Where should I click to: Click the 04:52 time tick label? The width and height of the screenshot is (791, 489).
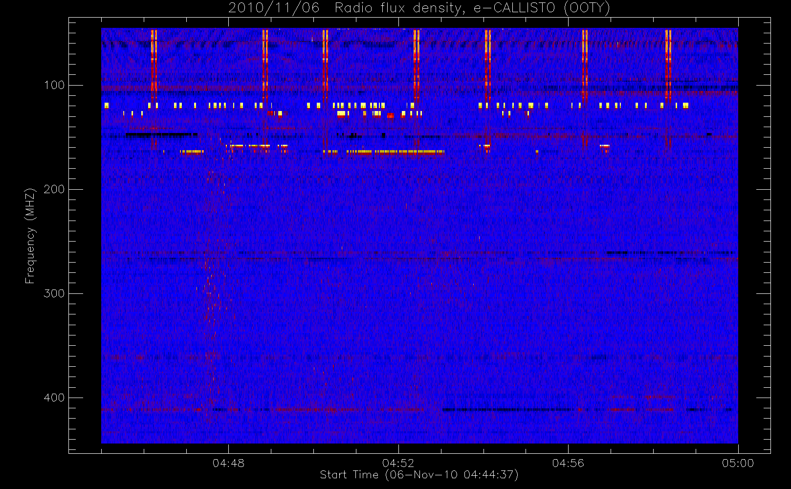pyautogui.click(x=398, y=463)
